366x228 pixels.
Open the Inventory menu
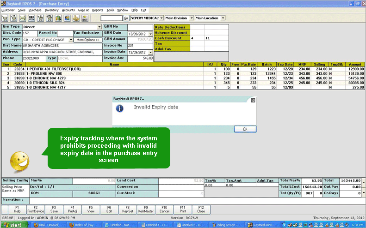pos(51,10)
